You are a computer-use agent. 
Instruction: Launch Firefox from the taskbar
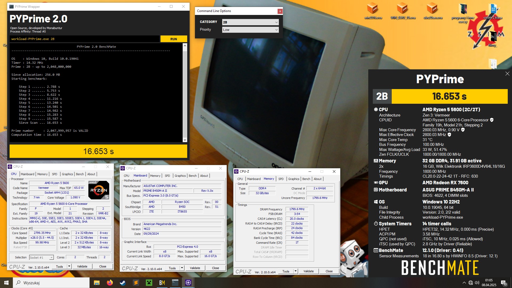coord(110,283)
